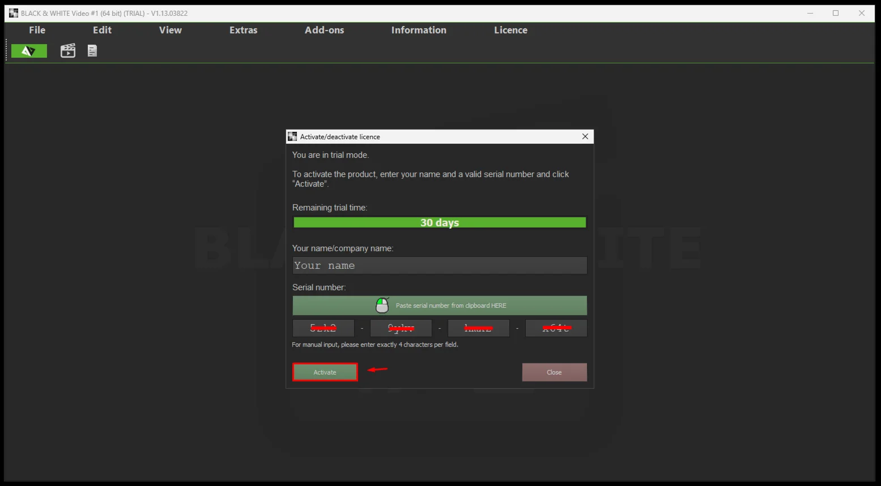Click the 30 days trial progress bar

(440, 223)
